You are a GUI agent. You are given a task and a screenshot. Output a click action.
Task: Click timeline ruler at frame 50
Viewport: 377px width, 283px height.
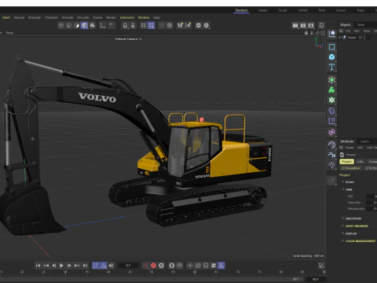click(152, 272)
